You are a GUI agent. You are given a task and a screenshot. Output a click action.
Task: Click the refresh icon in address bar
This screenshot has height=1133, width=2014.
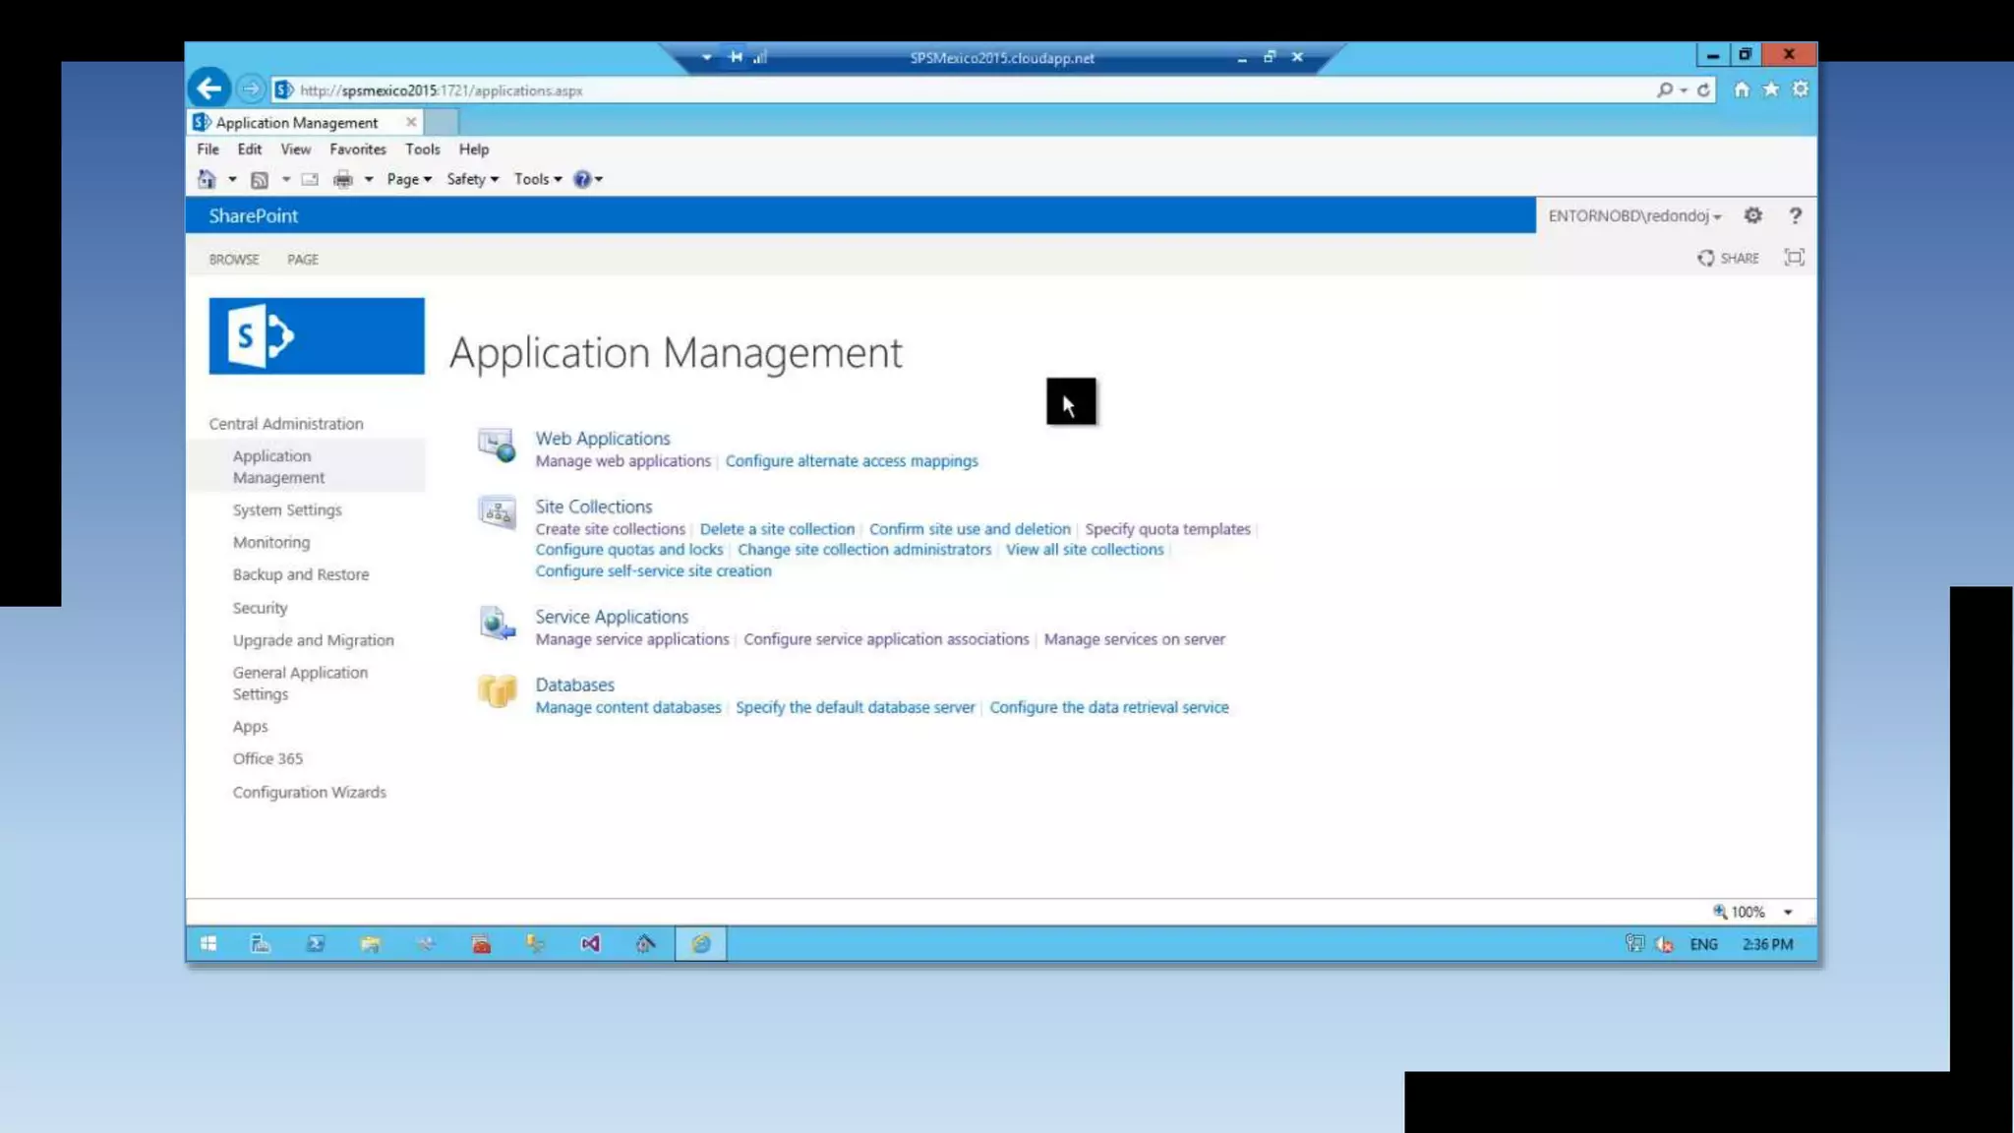point(1703,89)
